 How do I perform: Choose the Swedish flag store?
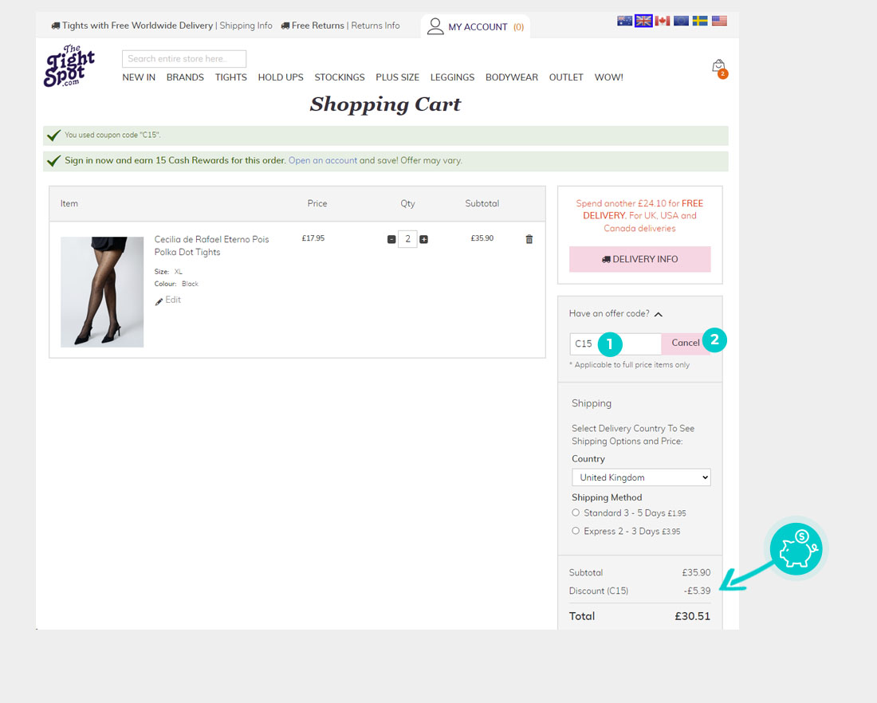click(700, 22)
